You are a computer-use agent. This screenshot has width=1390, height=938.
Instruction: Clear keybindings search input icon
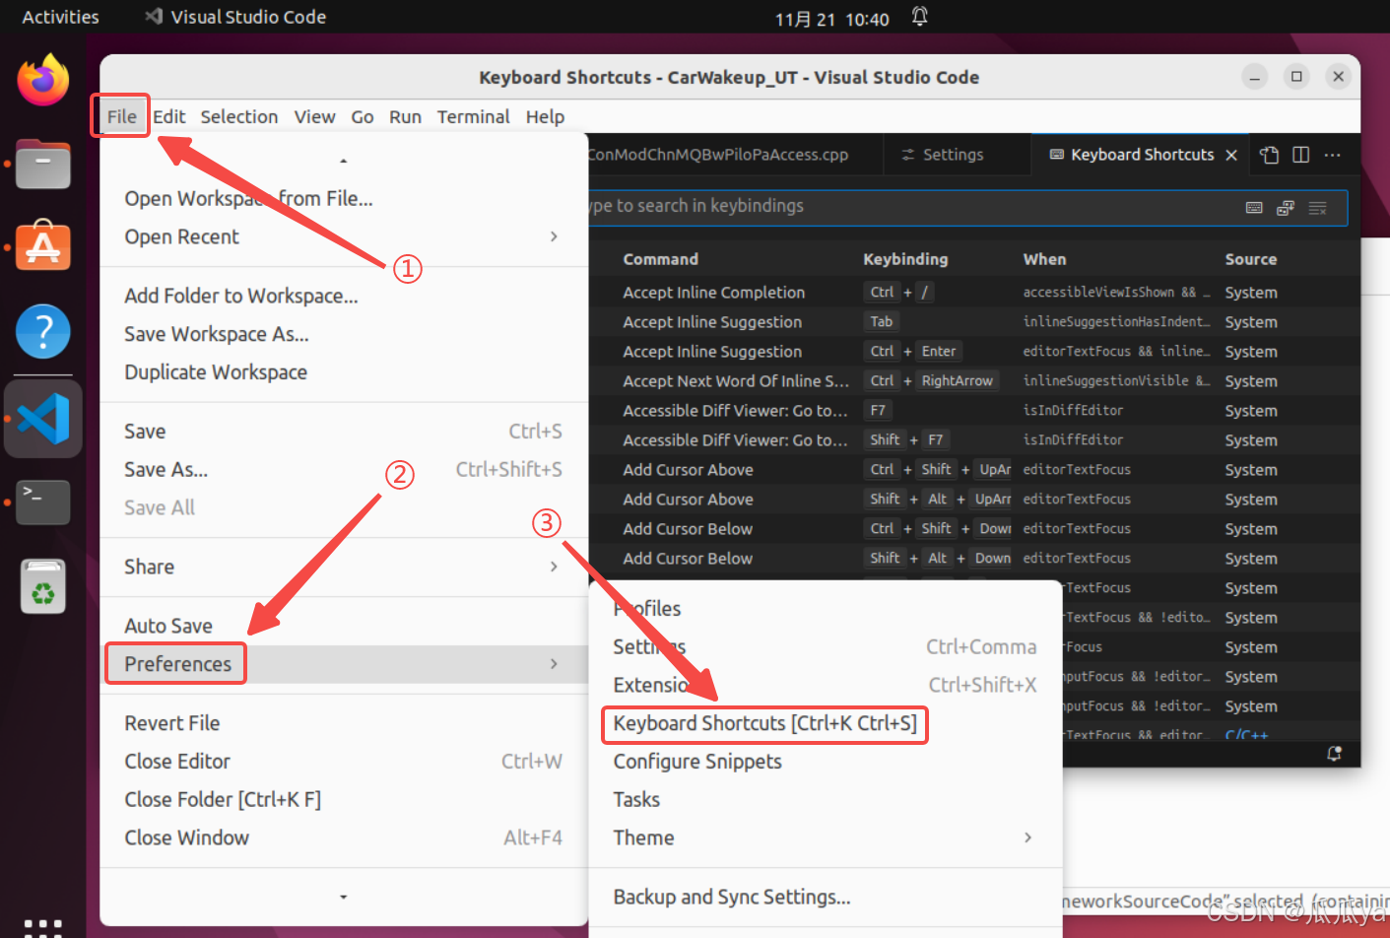tap(1317, 208)
